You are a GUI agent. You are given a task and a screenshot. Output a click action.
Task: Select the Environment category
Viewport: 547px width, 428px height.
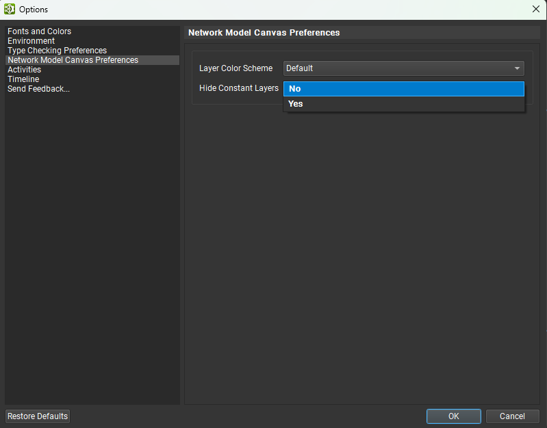pyautogui.click(x=31, y=41)
